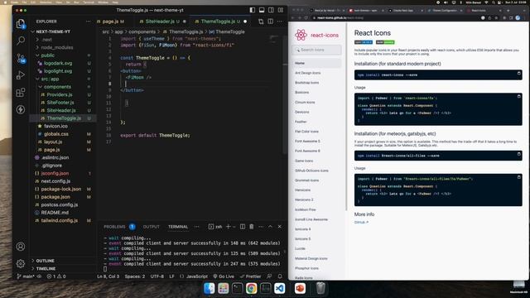
Task: Click Prettier in the status bar
Action: (x=250, y=276)
